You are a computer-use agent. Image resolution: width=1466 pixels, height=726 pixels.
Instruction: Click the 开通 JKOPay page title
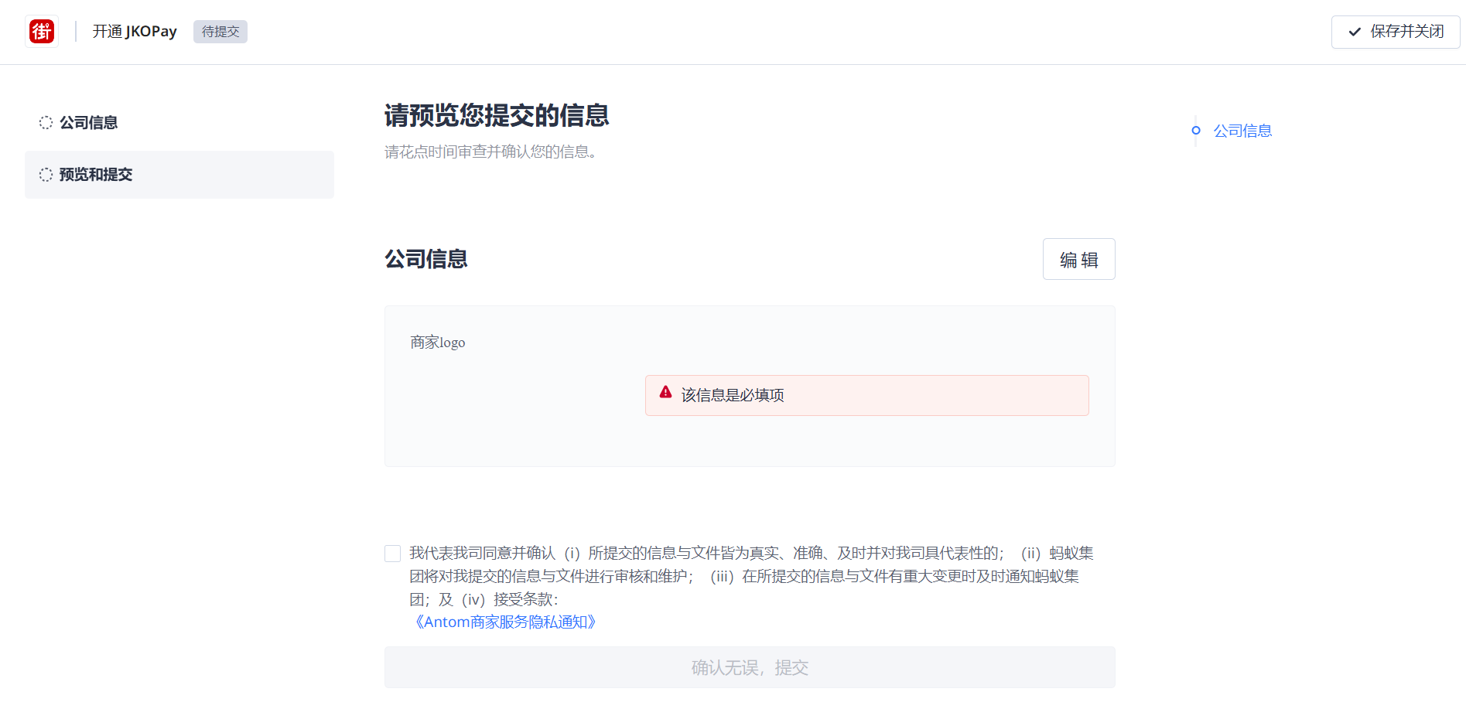pyautogui.click(x=135, y=32)
